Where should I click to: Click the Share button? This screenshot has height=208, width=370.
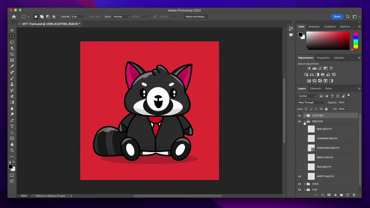[337, 17]
